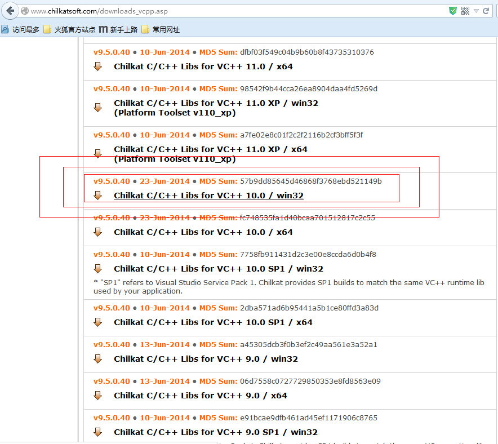Go back with the browser back arrow
Viewport: 498px width, 444px height.
pos(10,11)
